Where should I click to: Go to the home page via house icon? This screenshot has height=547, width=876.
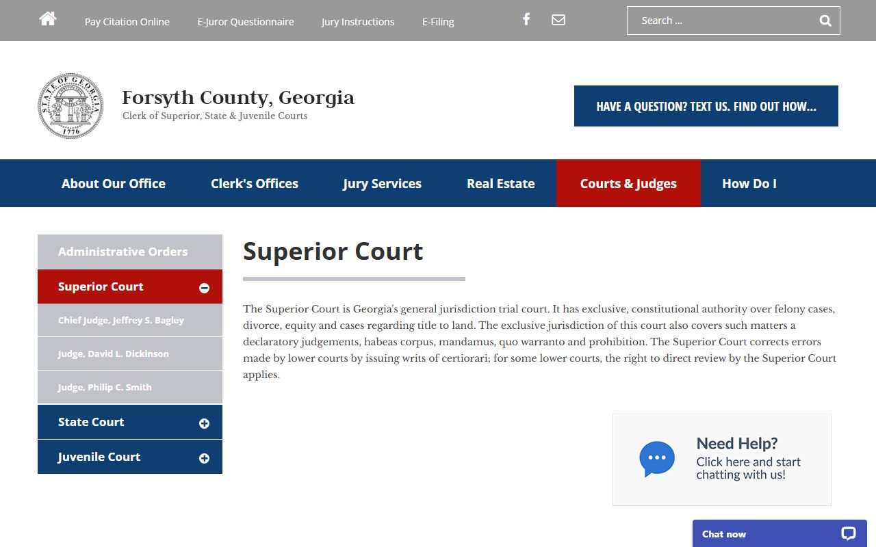[48, 19]
